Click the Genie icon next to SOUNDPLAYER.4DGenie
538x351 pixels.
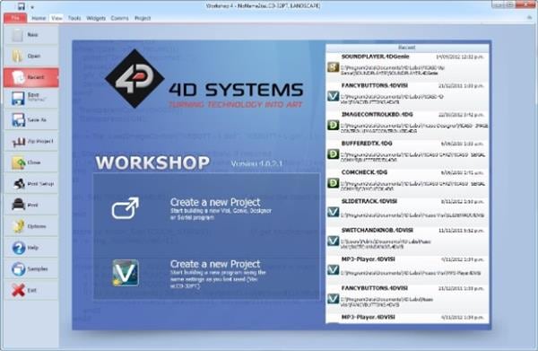point(333,67)
